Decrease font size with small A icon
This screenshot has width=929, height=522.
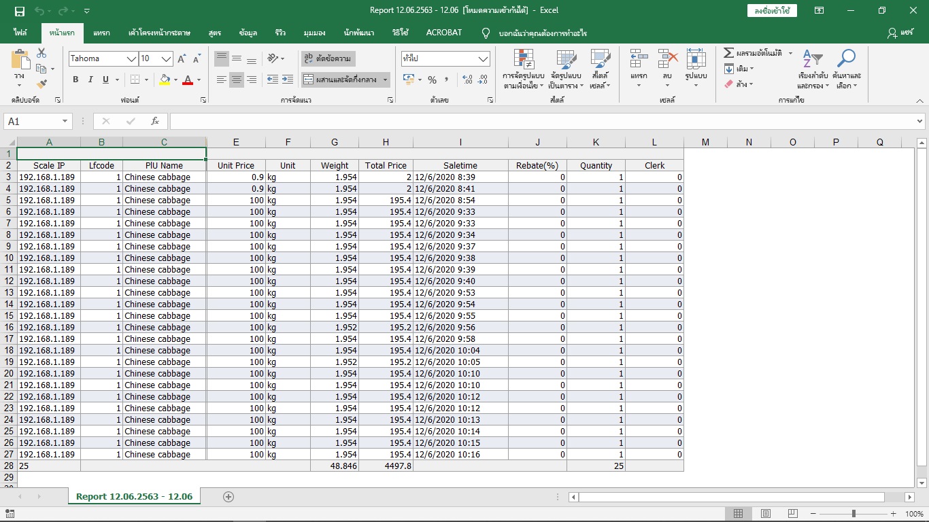[x=196, y=59]
